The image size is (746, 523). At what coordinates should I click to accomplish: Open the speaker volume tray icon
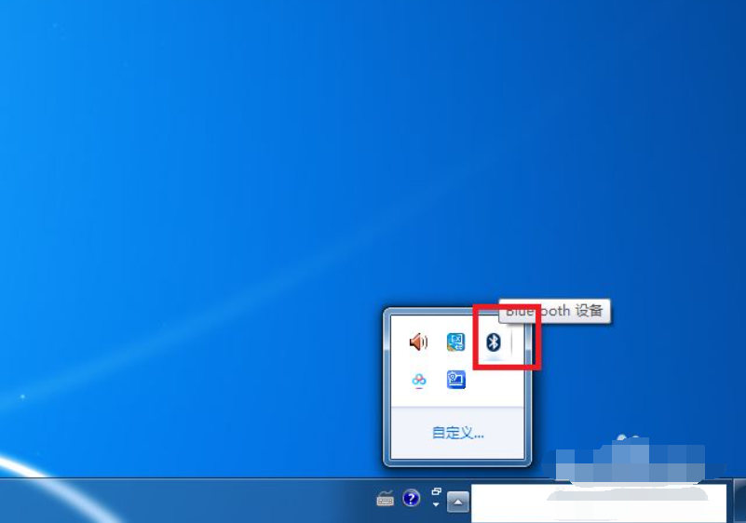coord(419,342)
